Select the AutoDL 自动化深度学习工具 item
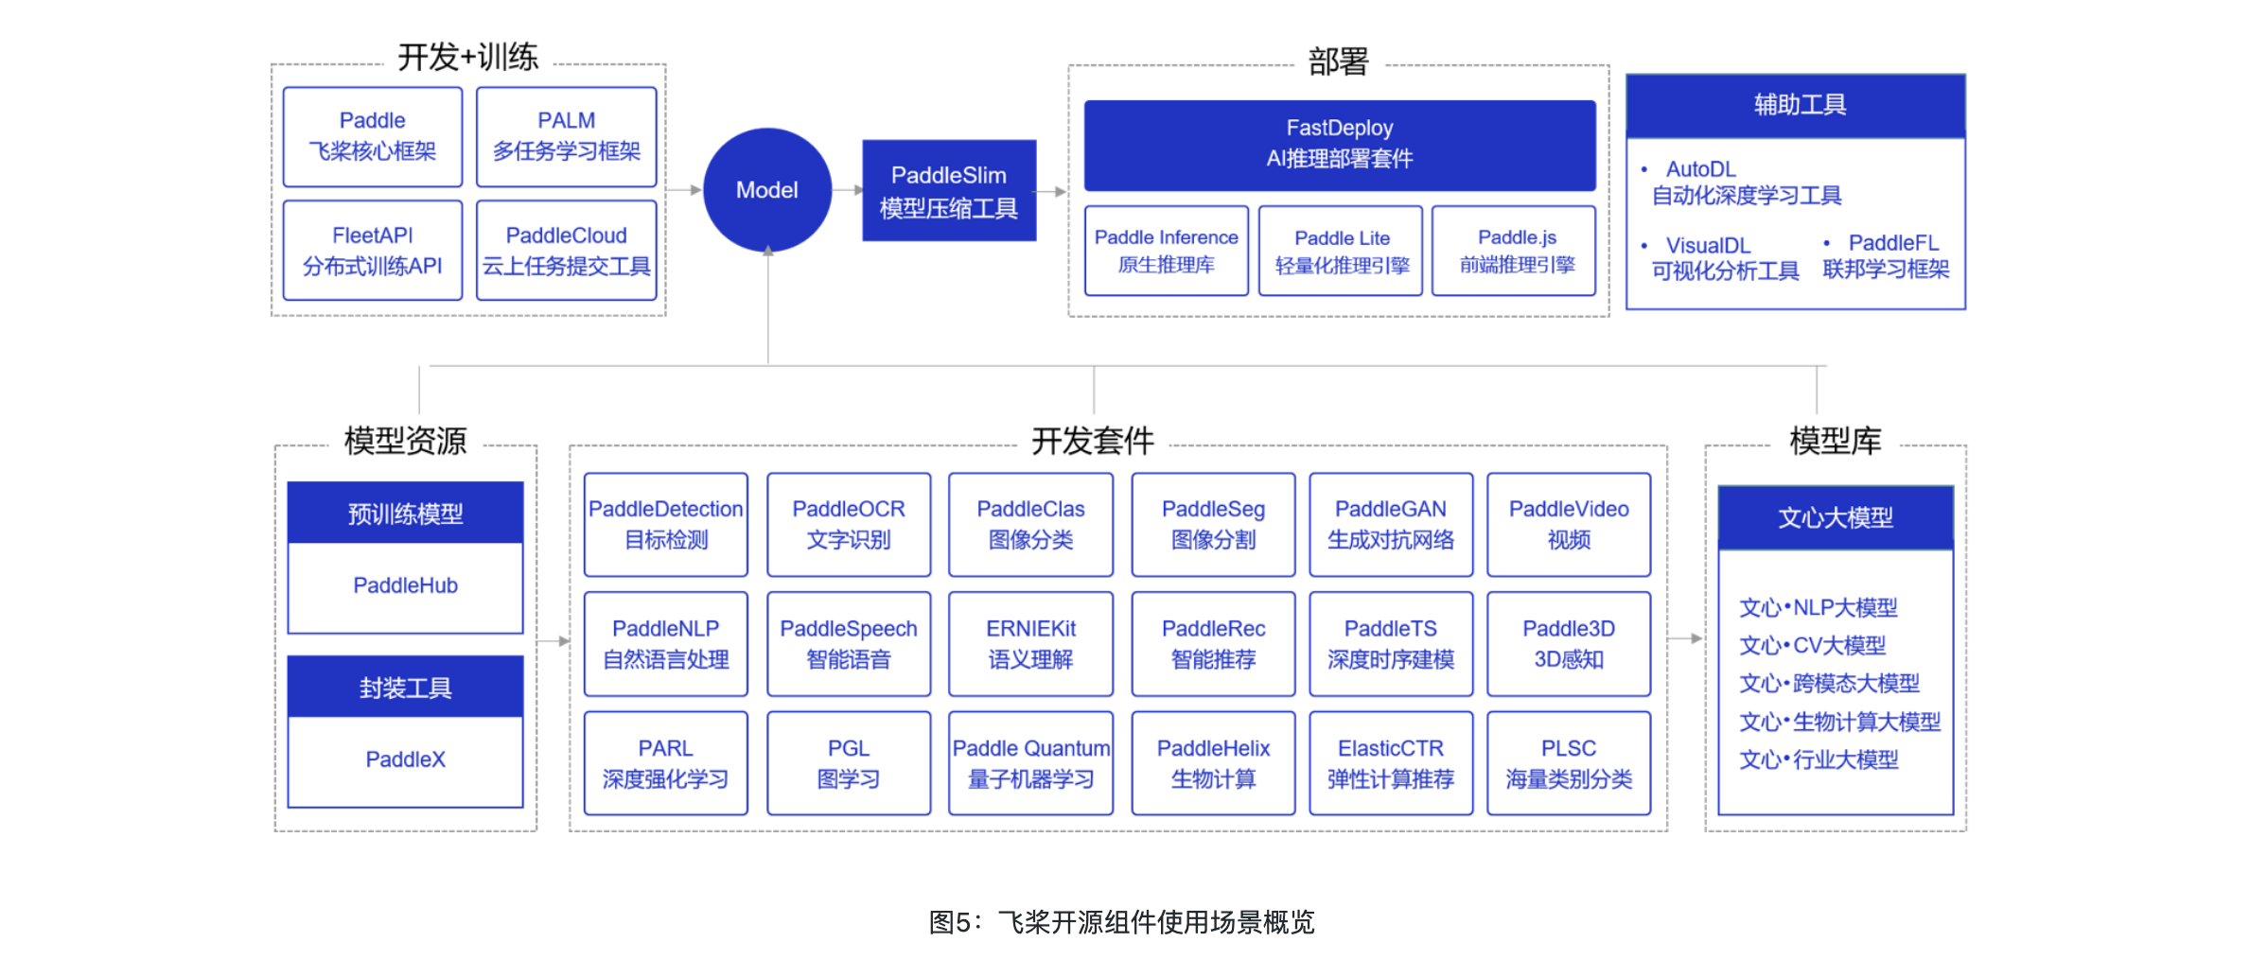Viewport: 2267px width, 959px height. [1747, 183]
